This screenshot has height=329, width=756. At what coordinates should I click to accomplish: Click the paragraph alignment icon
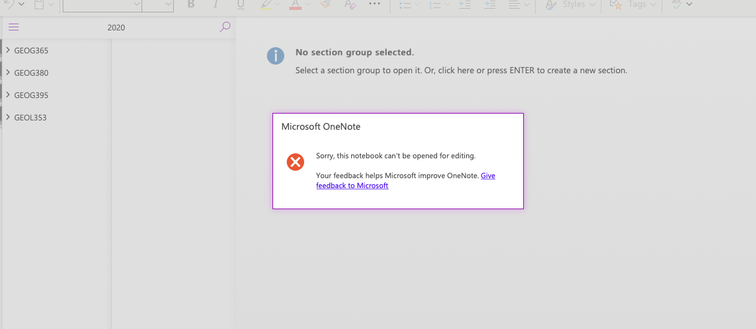pos(514,4)
